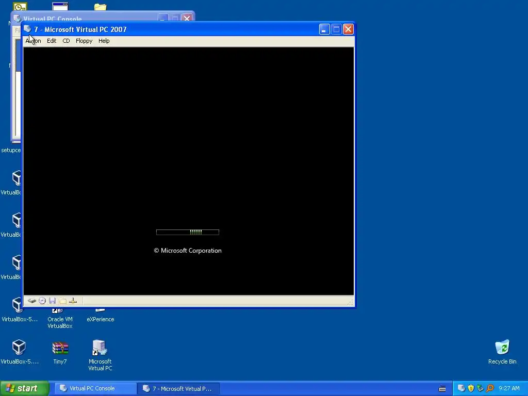Click the window resize grip in status bar
The image size is (528, 396).
tap(350, 302)
